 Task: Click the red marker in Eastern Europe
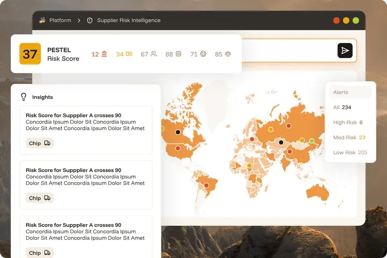coord(252,139)
